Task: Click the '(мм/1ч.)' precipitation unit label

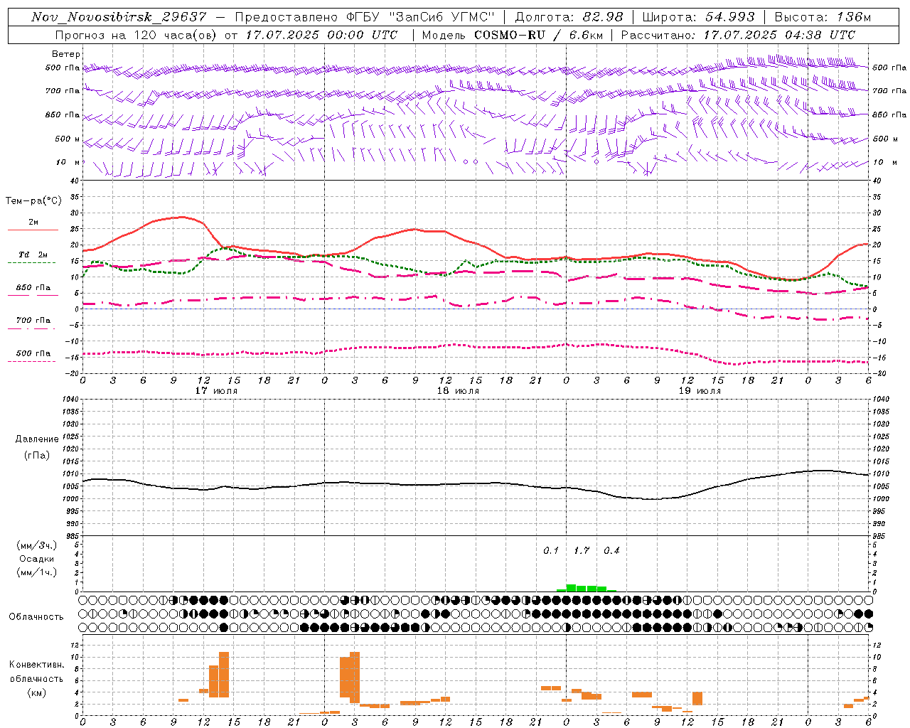Action: [37, 572]
